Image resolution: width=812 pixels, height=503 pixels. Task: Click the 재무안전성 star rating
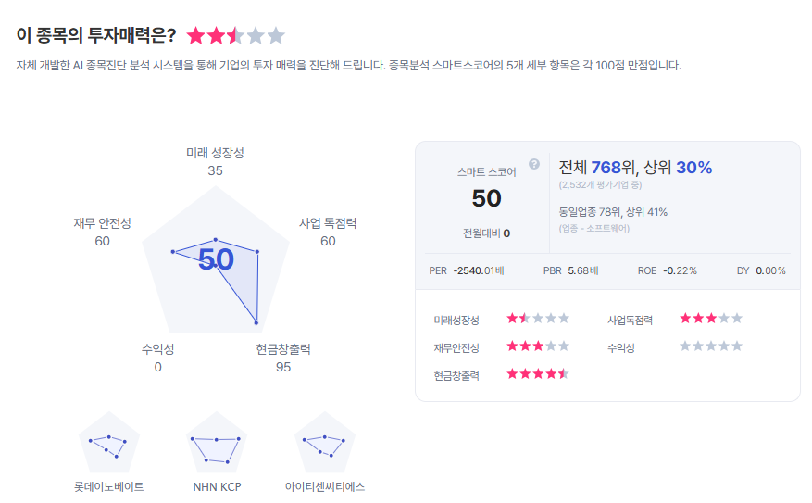click(x=538, y=346)
